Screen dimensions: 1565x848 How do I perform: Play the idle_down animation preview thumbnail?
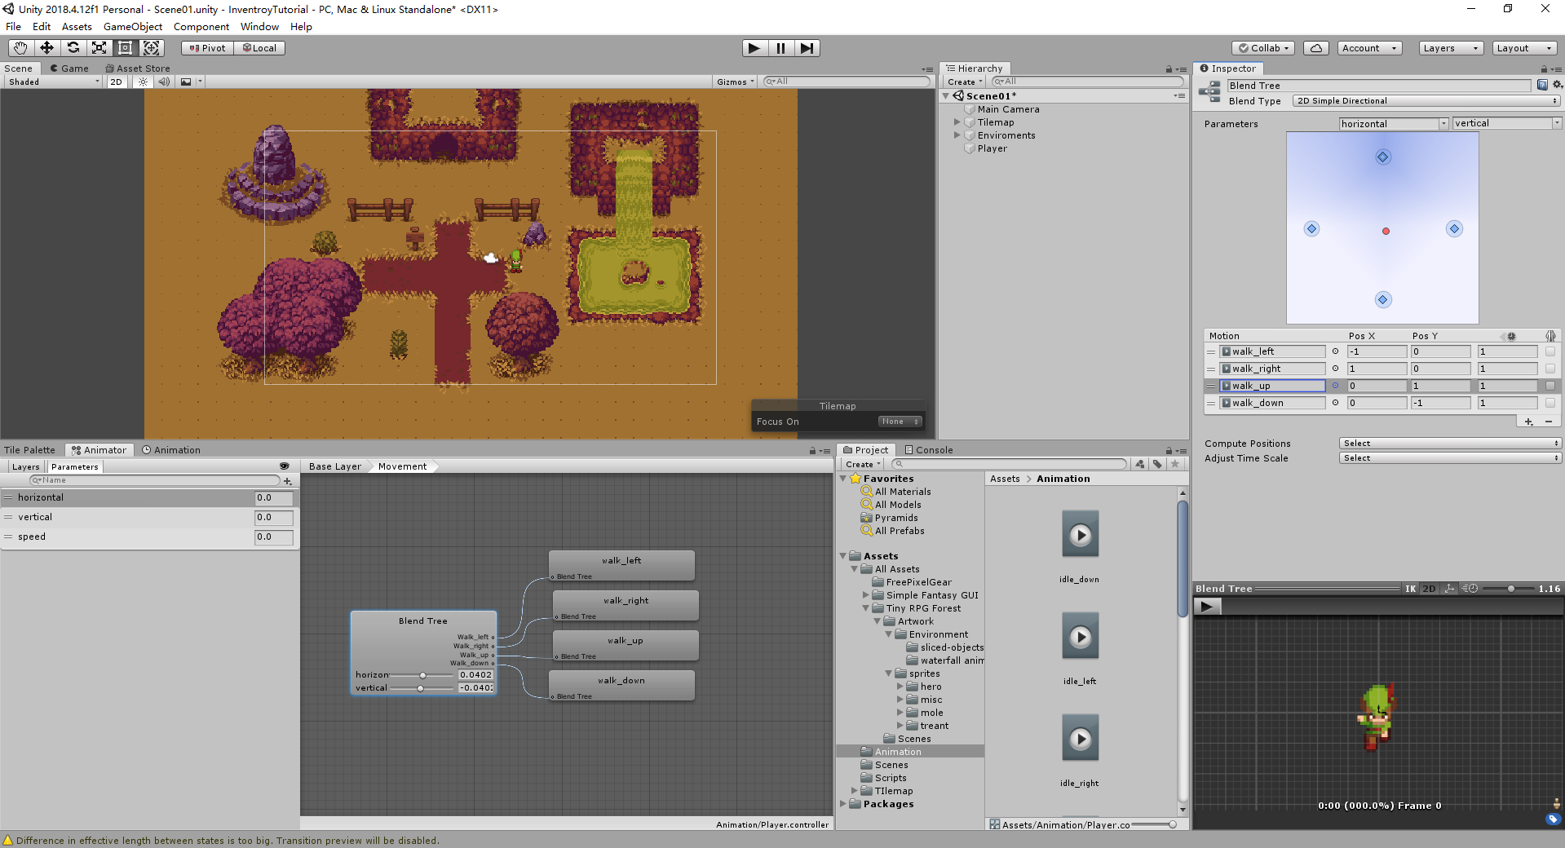click(1080, 534)
